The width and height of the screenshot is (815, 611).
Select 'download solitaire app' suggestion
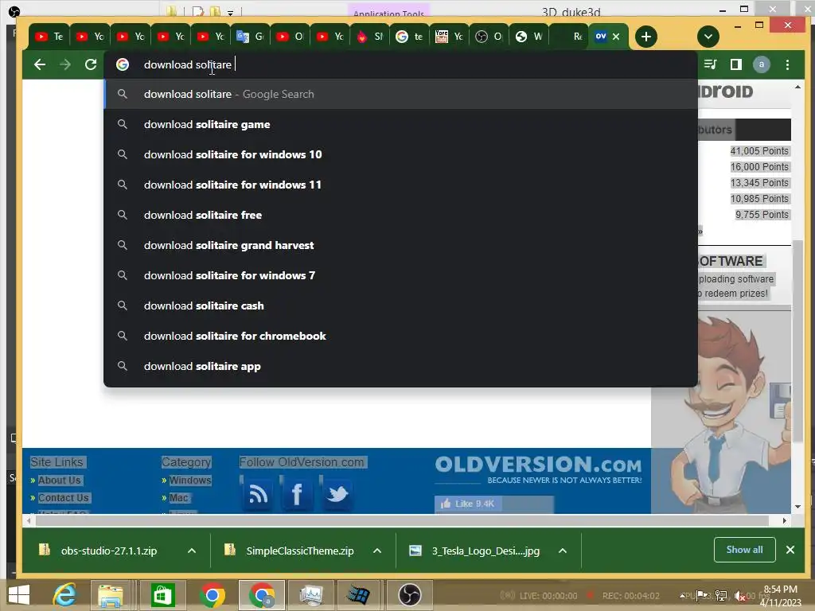pyautogui.click(x=400, y=366)
